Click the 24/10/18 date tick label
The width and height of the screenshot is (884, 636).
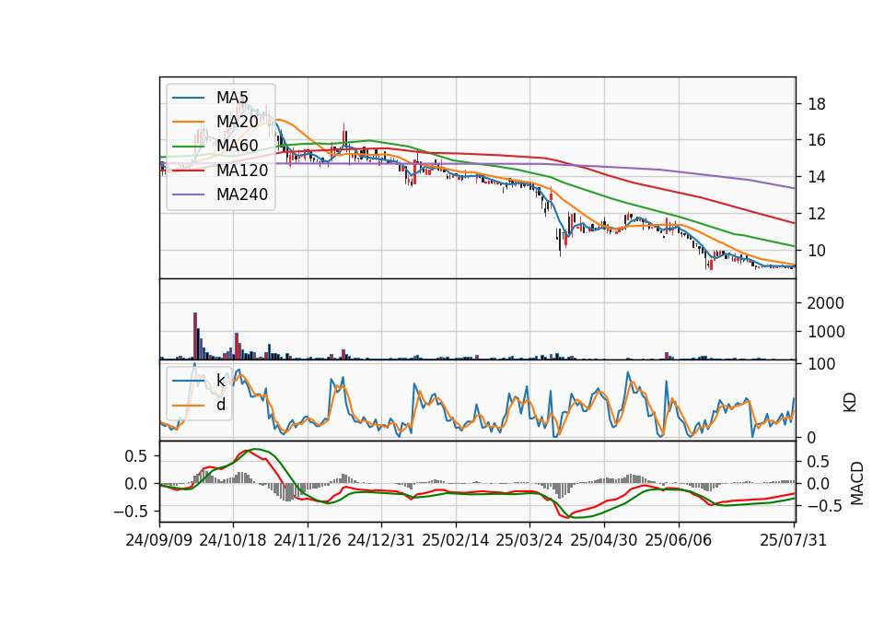click(233, 540)
